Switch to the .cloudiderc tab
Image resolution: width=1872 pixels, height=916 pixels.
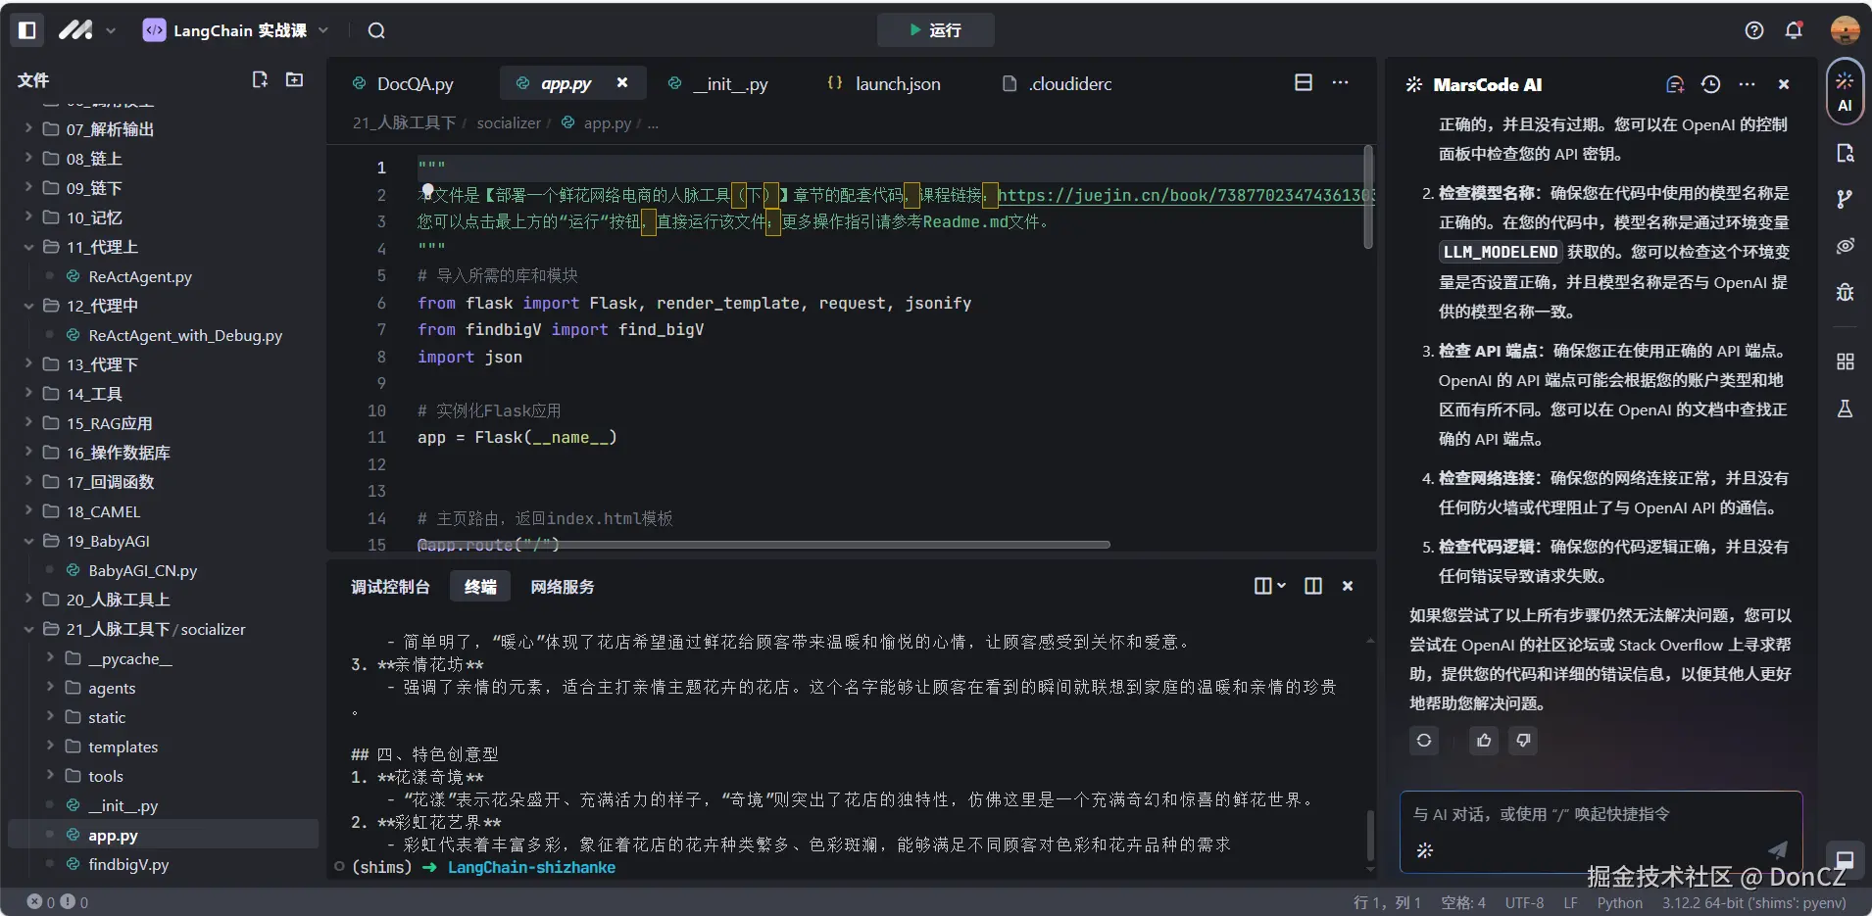click(1058, 84)
